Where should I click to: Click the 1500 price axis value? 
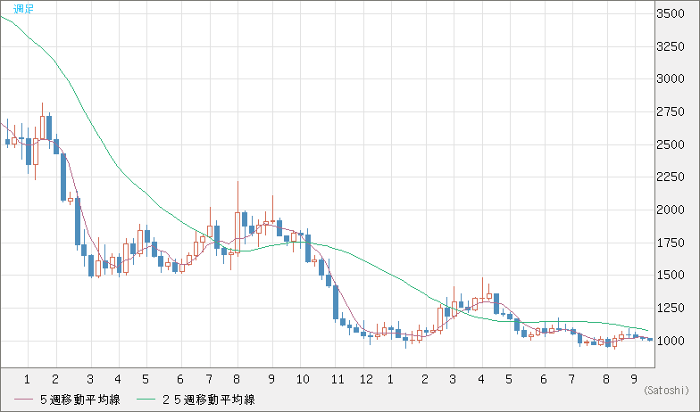671,275
